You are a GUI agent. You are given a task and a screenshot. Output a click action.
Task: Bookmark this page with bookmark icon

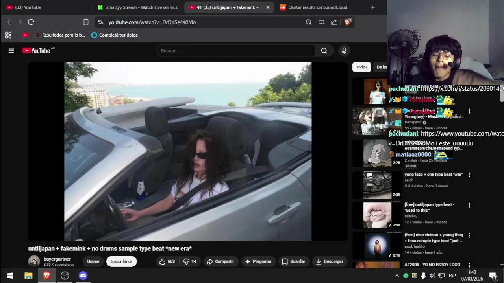[x=86, y=22]
